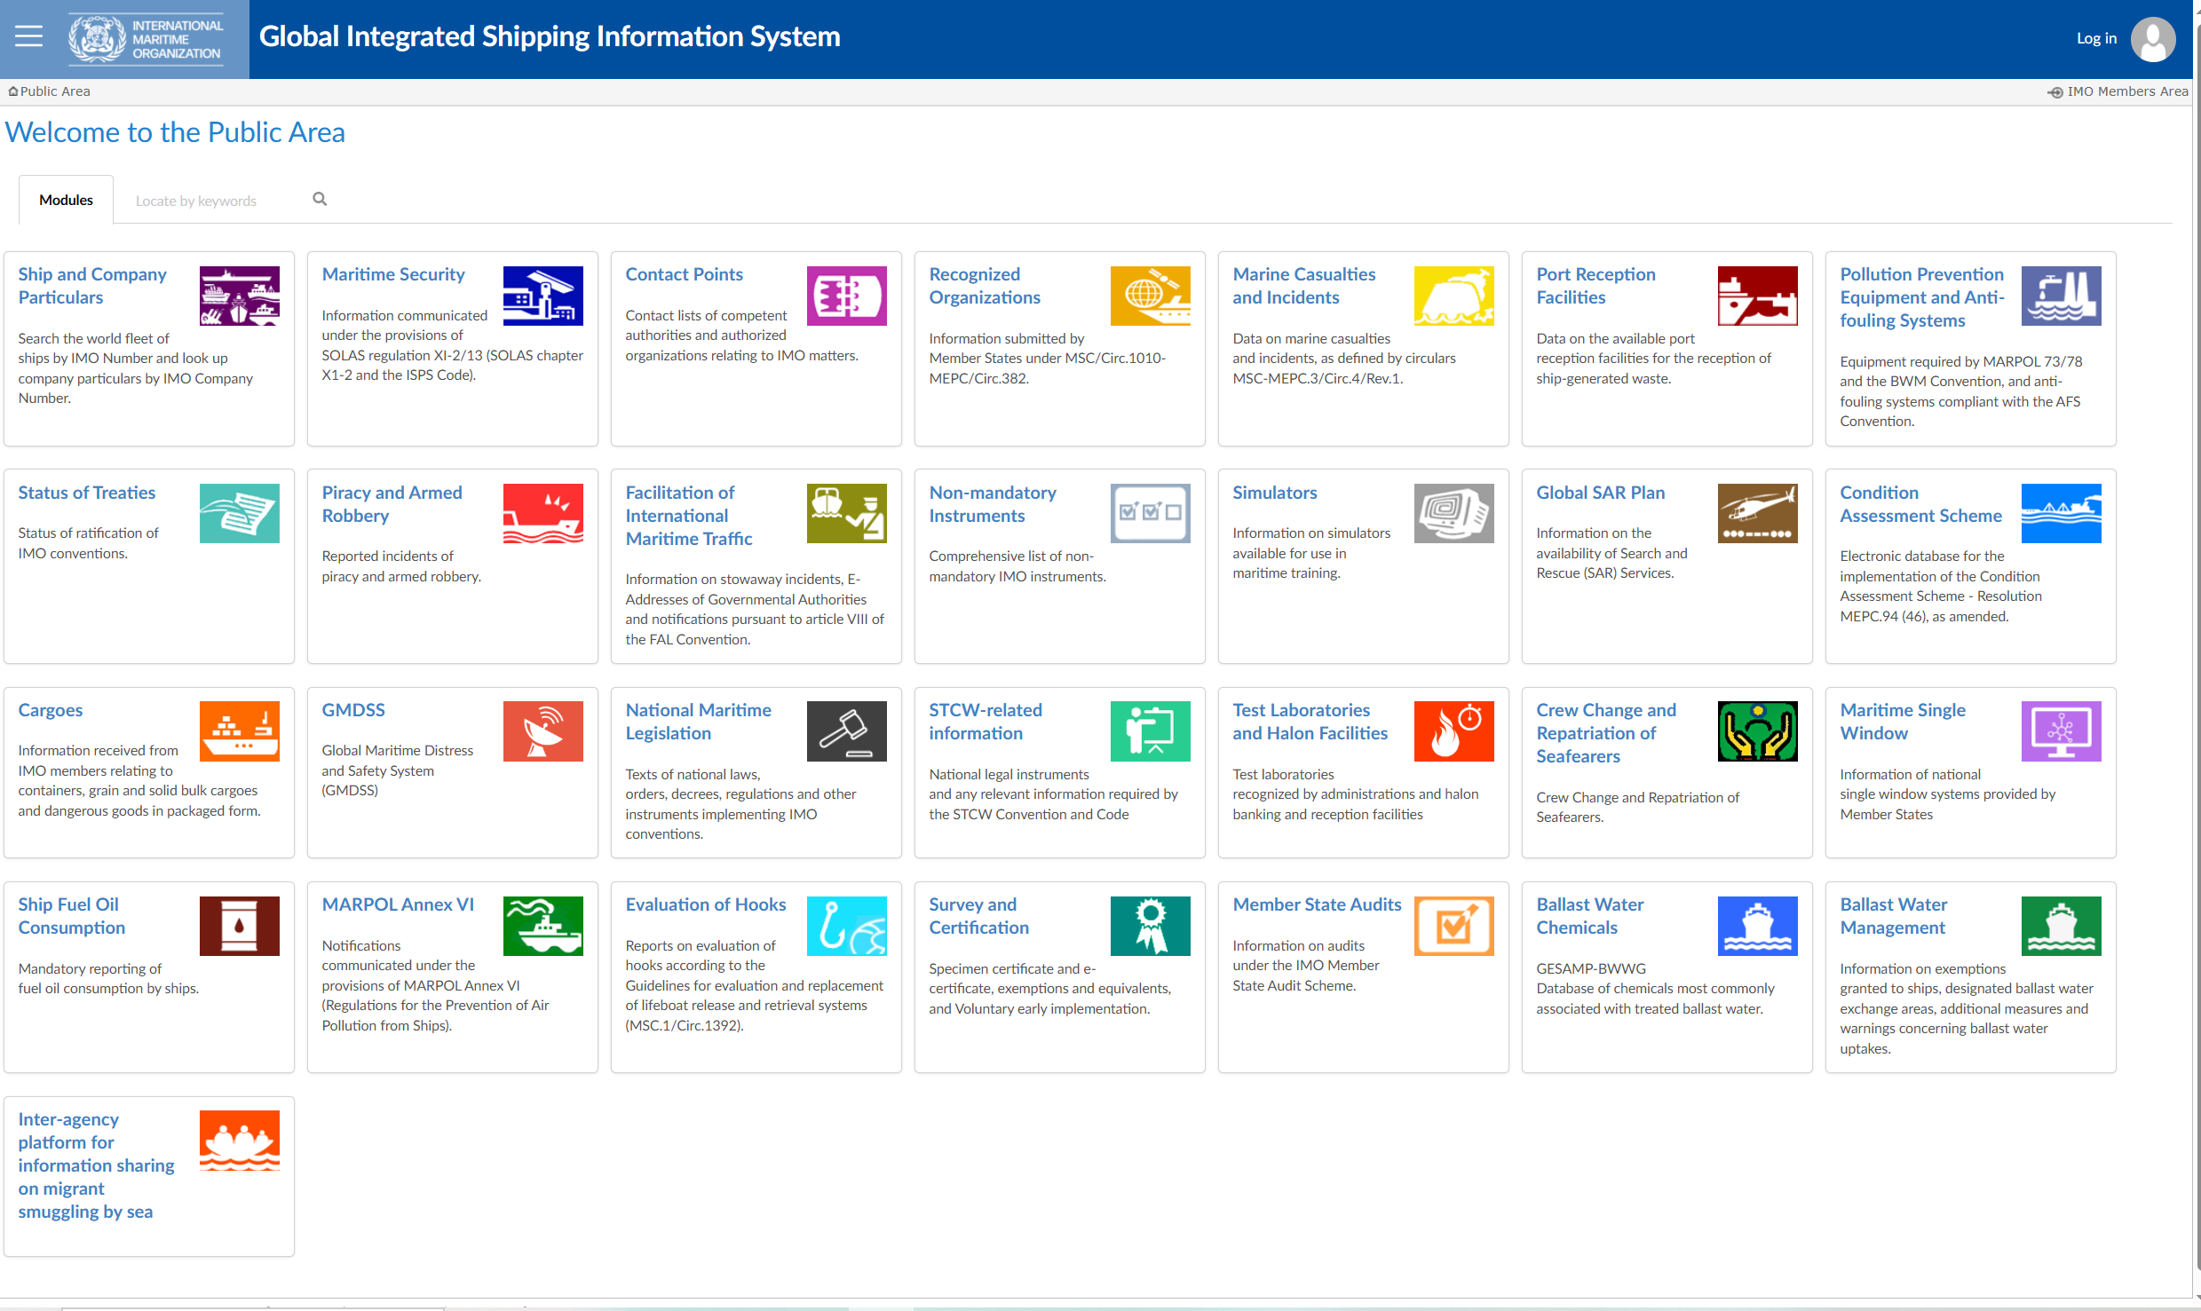
Task: Open the hamburger menu in header
Action: point(28,36)
